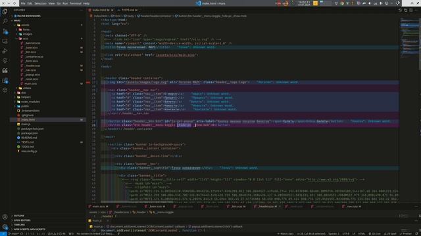Image resolution: width=421 pixels, height=236 pixels.
Task: Open the File menu
Action: tap(23, 3)
